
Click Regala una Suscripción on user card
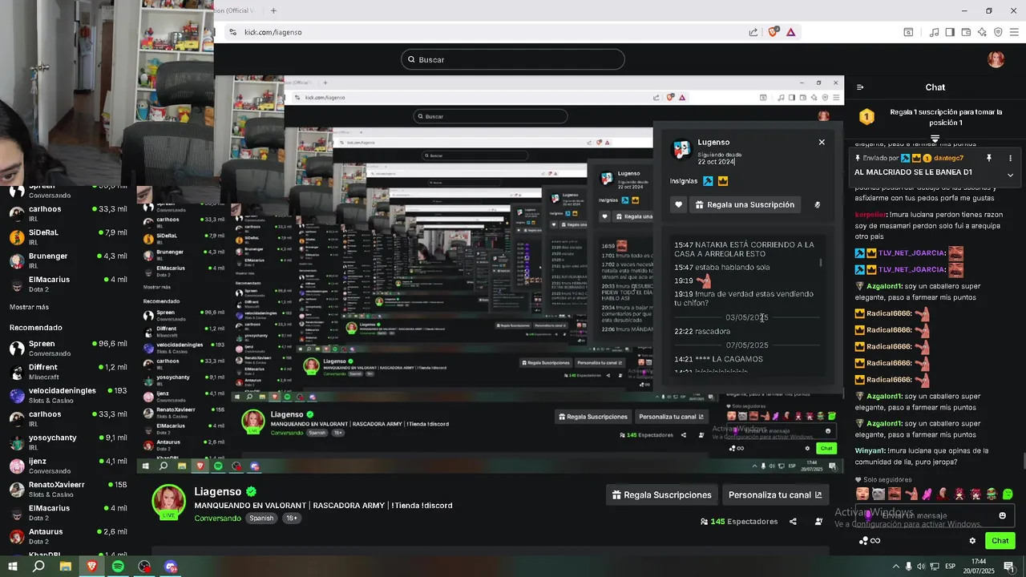pyautogui.click(x=745, y=204)
